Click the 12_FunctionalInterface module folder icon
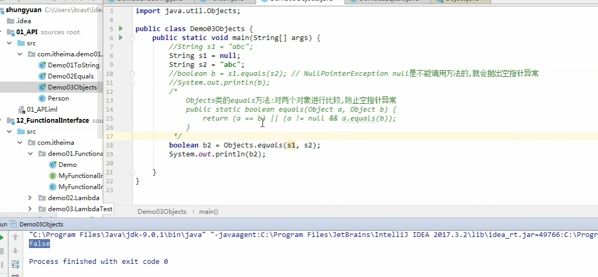 click(x=11, y=121)
